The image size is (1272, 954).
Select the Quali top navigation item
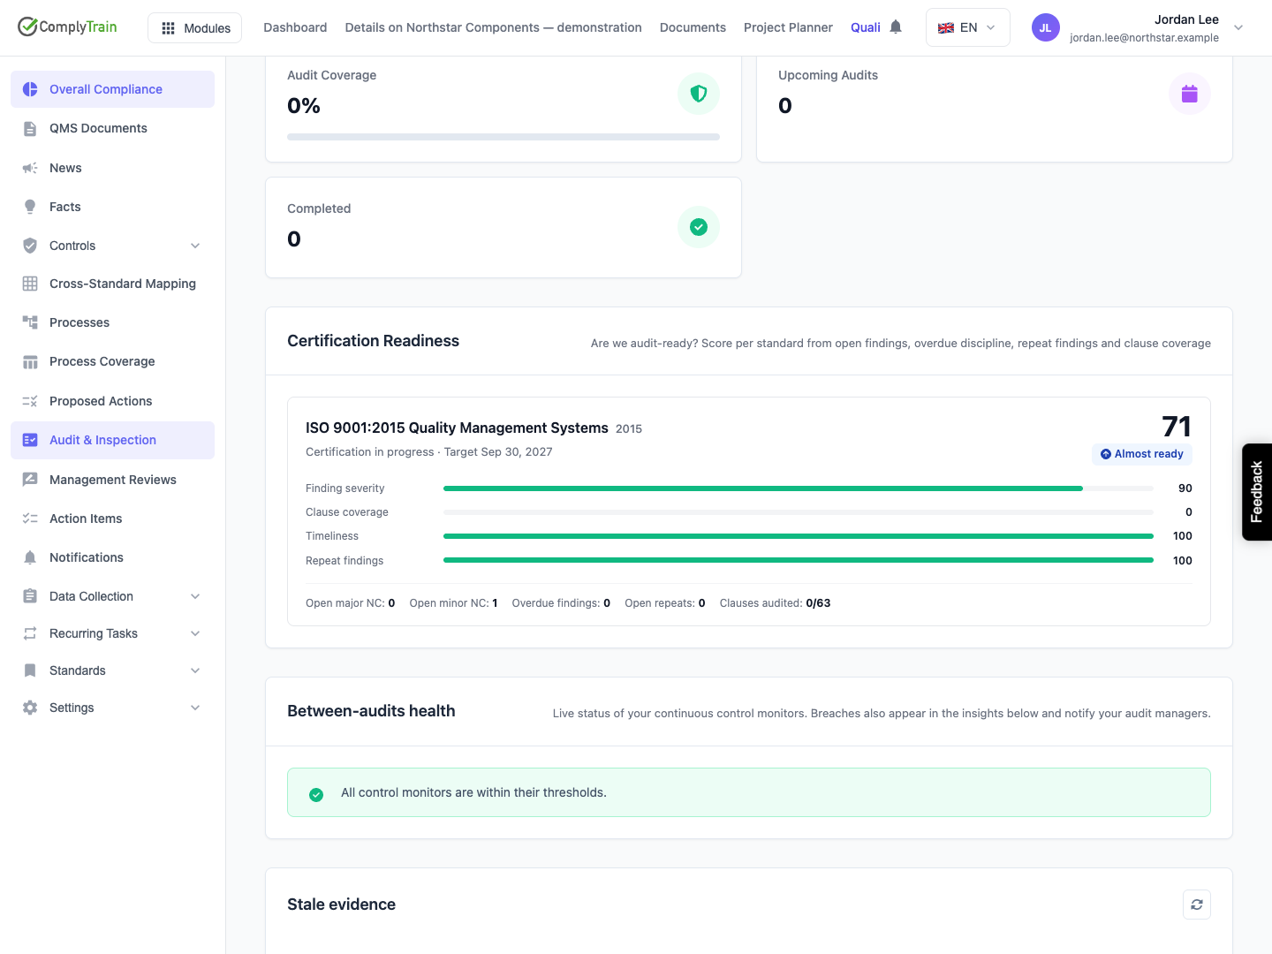[865, 27]
